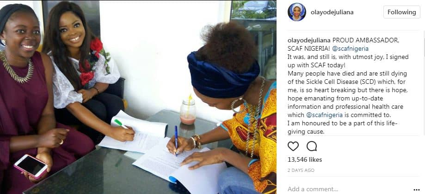Open more options three-dot menu
This screenshot has height=194, width=425.
coord(416,190)
